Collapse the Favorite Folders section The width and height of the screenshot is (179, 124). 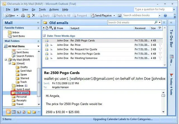coord(38,28)
